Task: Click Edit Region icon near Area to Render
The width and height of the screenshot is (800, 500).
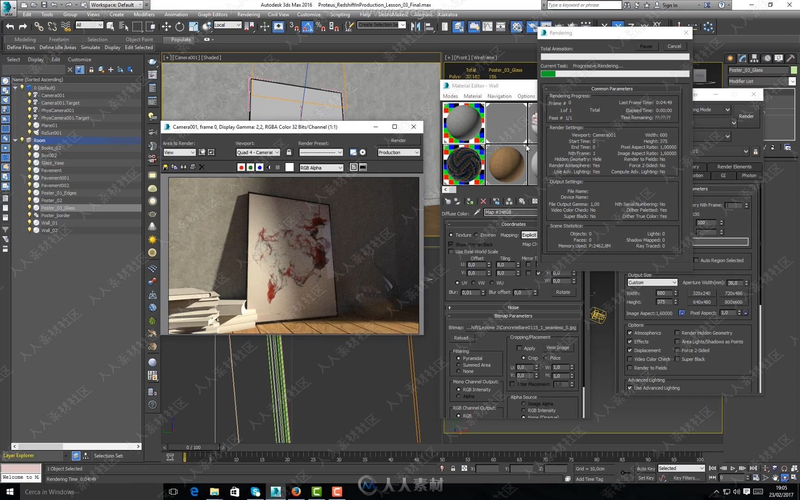Action: pyautogui.click(x=202, y=152)
